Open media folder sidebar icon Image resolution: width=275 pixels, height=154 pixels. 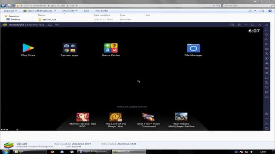pyautogui.click(x=266, y=78)
